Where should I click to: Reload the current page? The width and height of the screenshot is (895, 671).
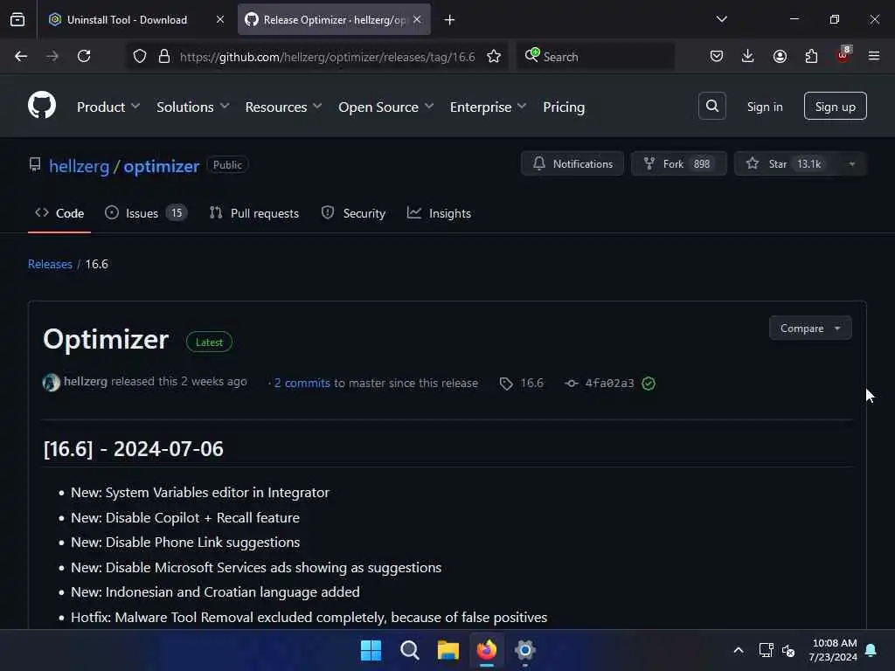[84, 57]
